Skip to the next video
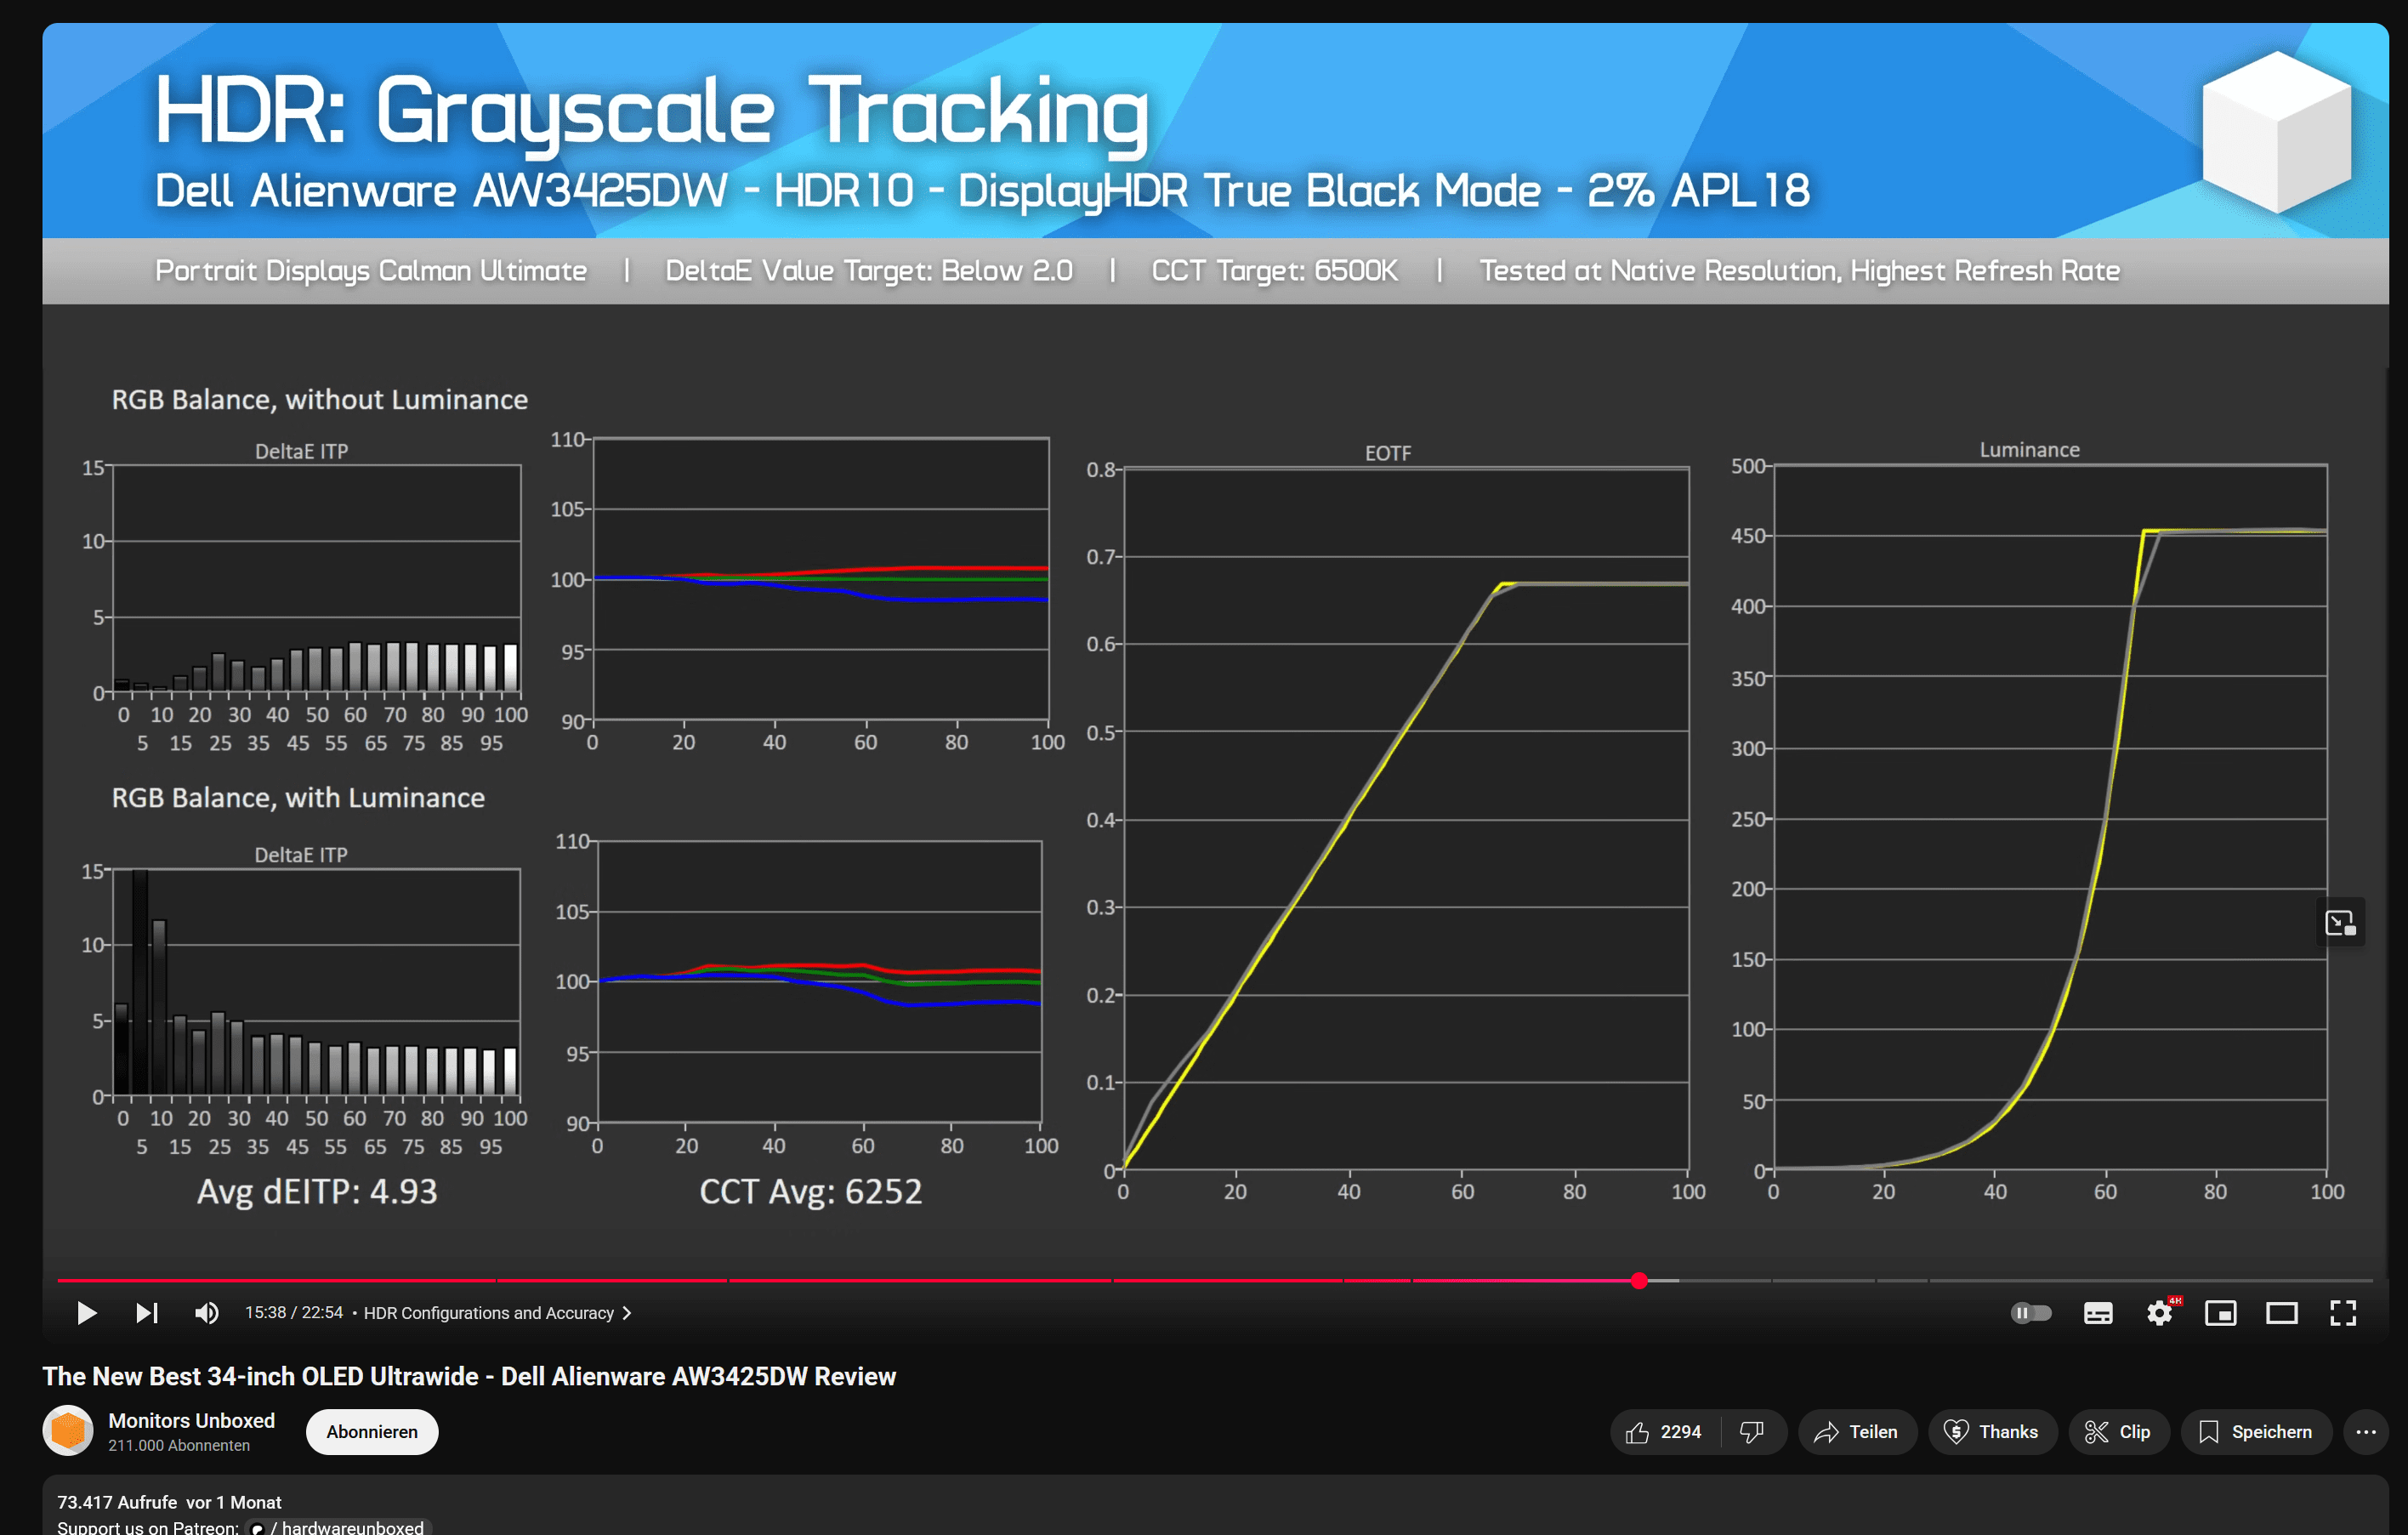 click(x=147, y=1313)
